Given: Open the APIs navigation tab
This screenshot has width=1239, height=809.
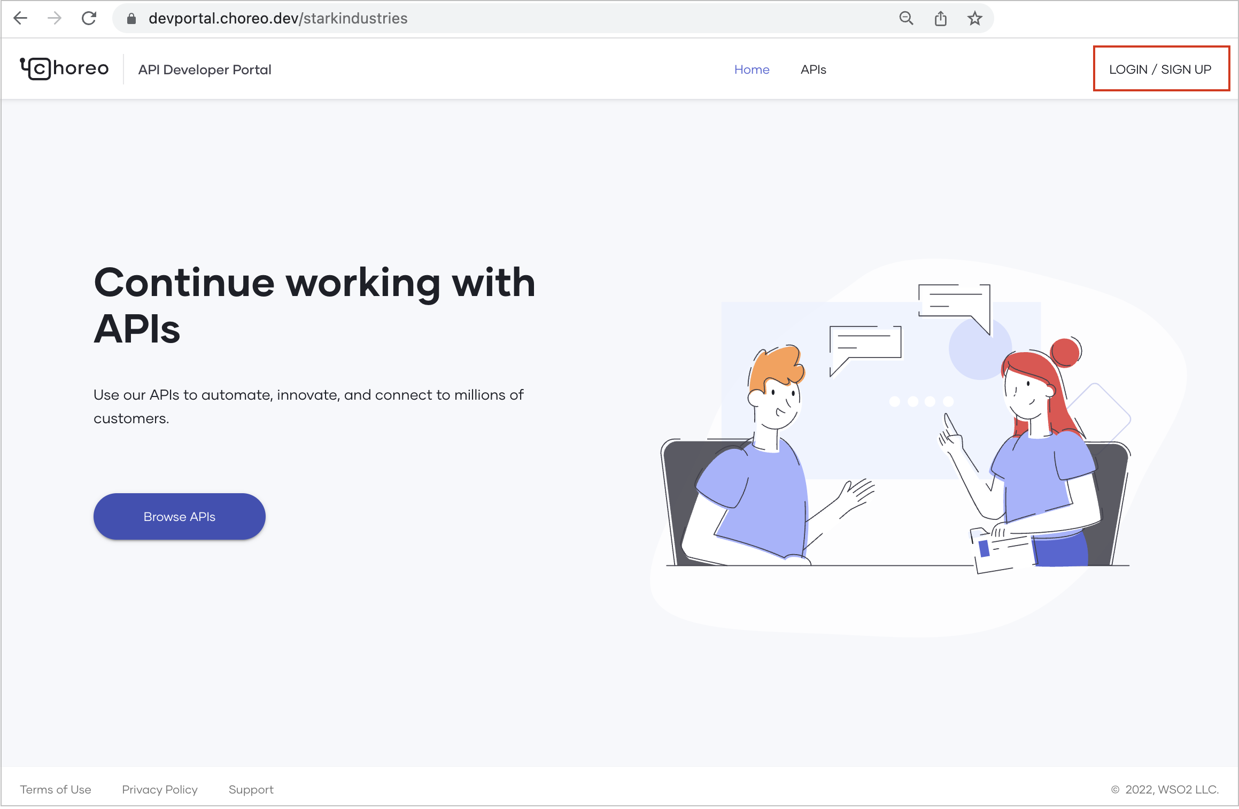Looking at the screenshot, I should click(x=813, y=69).
